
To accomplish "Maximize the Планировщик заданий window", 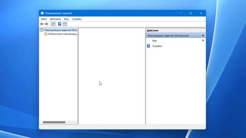I will [x=191, y=13].
